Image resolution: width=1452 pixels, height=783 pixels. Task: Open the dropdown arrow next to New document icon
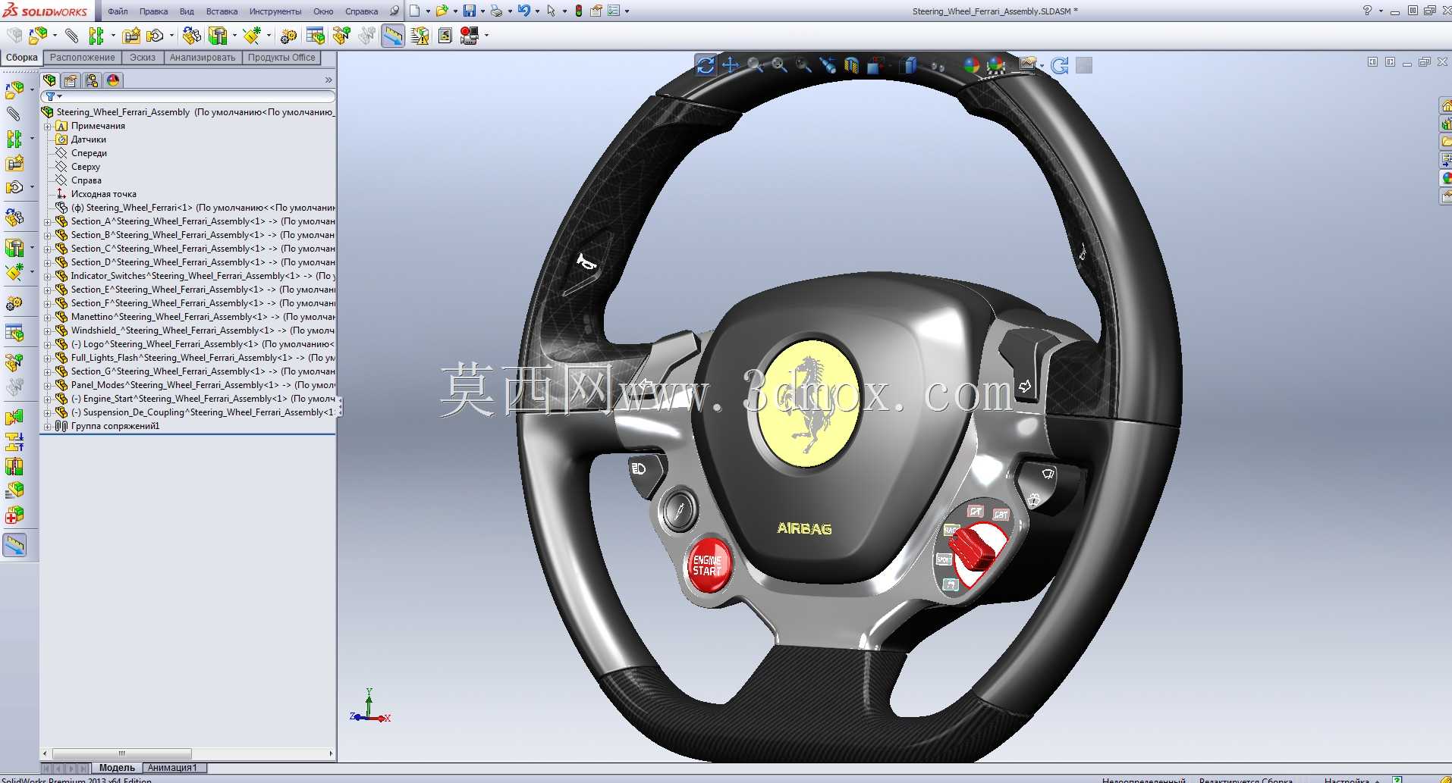coord(428,11)
